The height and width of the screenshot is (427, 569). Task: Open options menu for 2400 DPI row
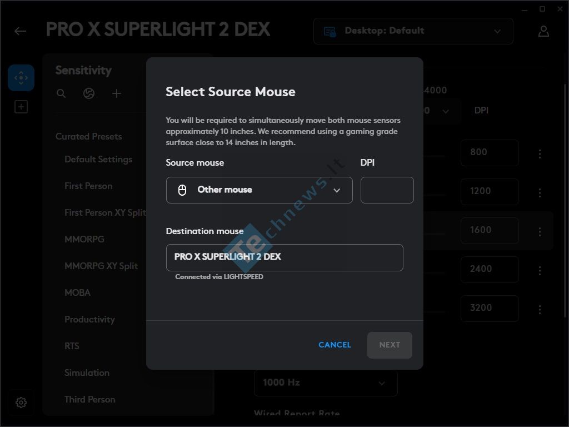[540, 270]
